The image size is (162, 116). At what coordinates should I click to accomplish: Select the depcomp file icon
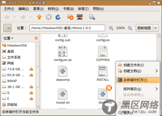63,71
